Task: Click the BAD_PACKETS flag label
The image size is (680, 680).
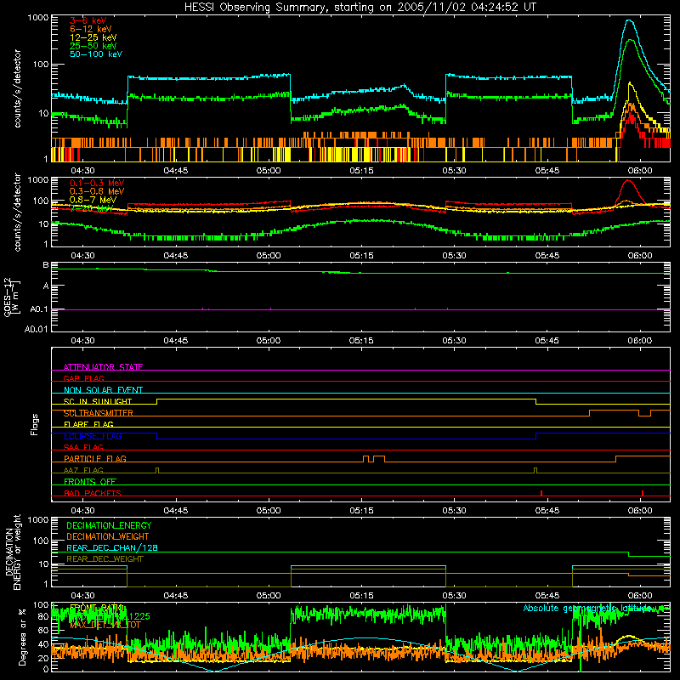Action: (93, 493)
